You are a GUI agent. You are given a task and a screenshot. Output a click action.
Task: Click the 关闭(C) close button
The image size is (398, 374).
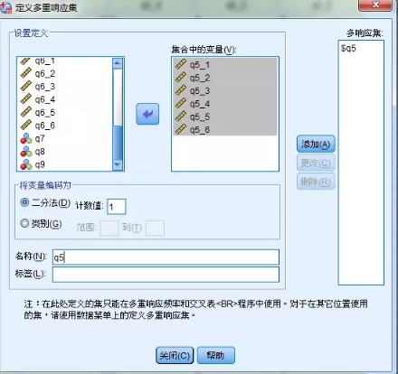pyautogui.click(x=175, y=356)
